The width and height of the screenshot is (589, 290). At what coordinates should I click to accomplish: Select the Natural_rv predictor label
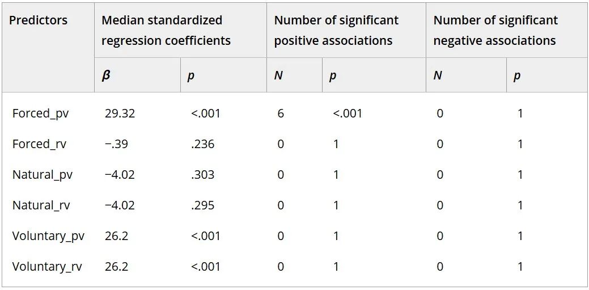click(41, 205)
